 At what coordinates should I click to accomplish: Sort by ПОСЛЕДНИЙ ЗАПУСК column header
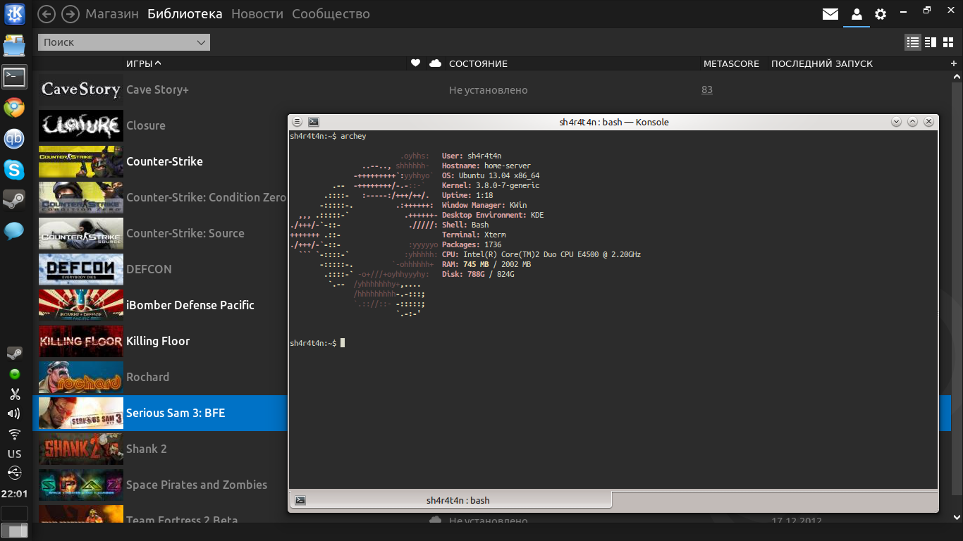(x=822, y=63)
